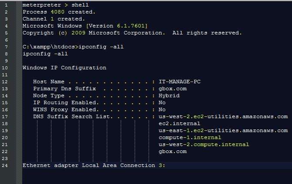Select line number 17 in the gutter
The image size is (292, 184).
click(5, 116)
